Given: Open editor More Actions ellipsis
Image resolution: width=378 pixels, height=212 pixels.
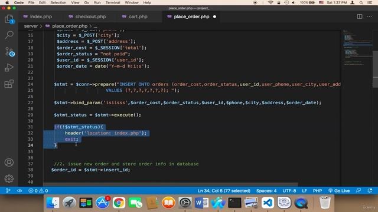Looking at the screenshot, I should coord(369,16).
